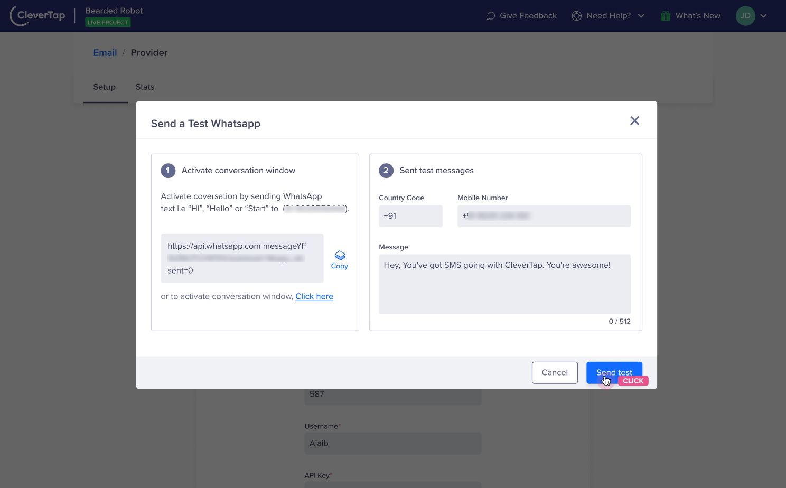The width and height of the screenshot is (786, 488).
Task: Go to the Email breadcrumb
Action: click(x=105, y=53)
